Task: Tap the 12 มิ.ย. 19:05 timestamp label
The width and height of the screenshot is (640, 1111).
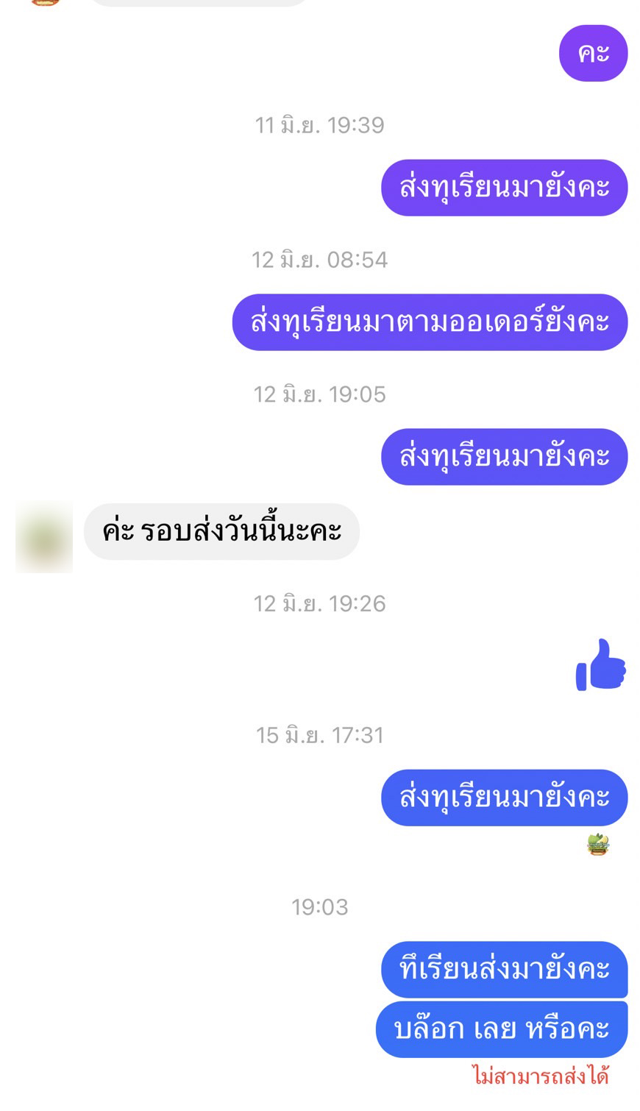Action: (320, 394)
